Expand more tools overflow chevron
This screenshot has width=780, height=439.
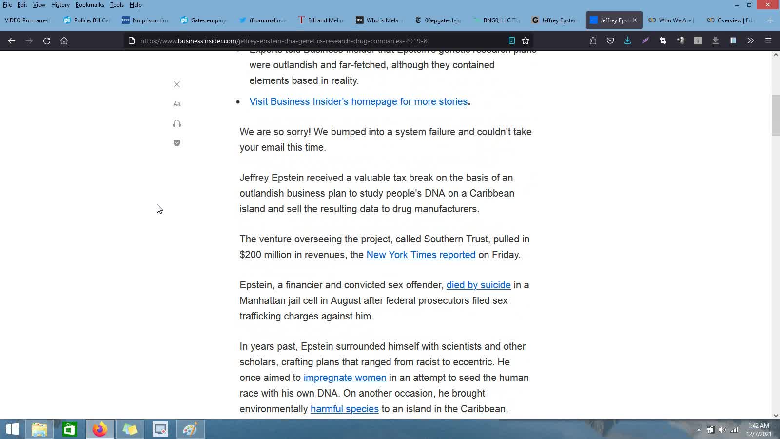(751, 41)
